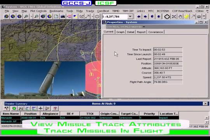The width and height of the screenshot is (210, 140).
Task: Open the map scale dropdown arrow
Action: click(130, 17)
